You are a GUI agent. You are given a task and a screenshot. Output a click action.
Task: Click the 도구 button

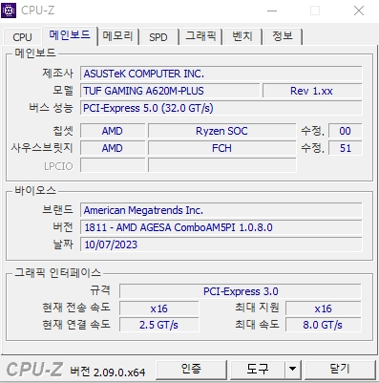click(258, 370)
